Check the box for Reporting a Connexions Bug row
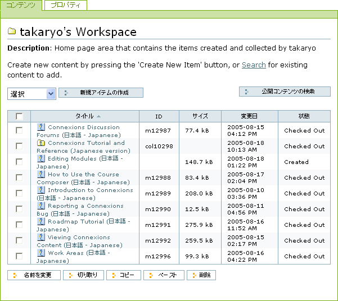The image size is (338, 301). 19,209
